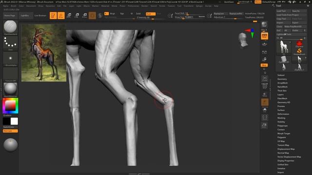312x175 pixels.
Task: Open the Brush menu
Action: 14,6
